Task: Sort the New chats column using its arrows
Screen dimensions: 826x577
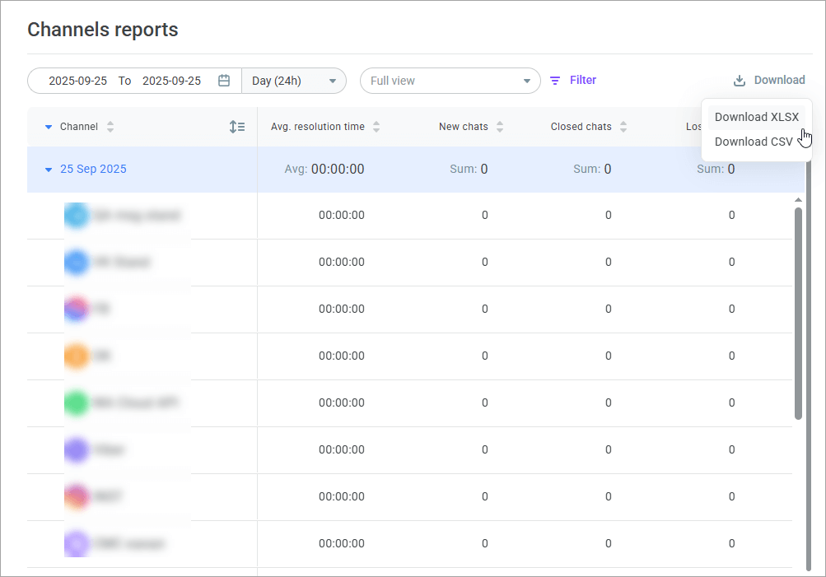Action: tap(498, 127)
